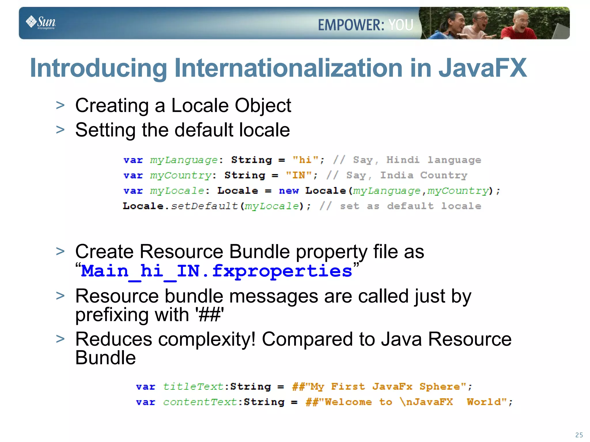Click the slide number 25

[579, 435]
